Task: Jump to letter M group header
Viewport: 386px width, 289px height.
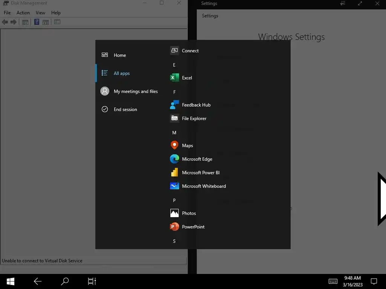Action: pyautogui.click(x=174, y=133)
